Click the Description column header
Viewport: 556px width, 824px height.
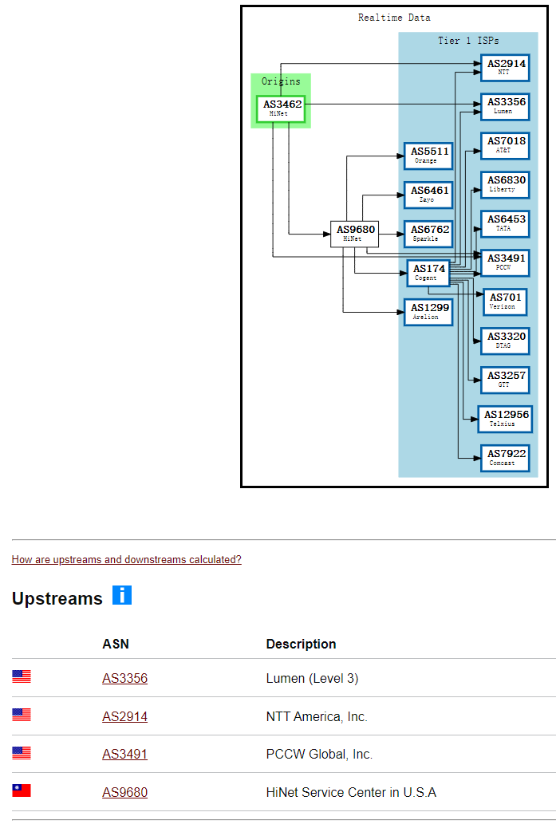[301, 644]
